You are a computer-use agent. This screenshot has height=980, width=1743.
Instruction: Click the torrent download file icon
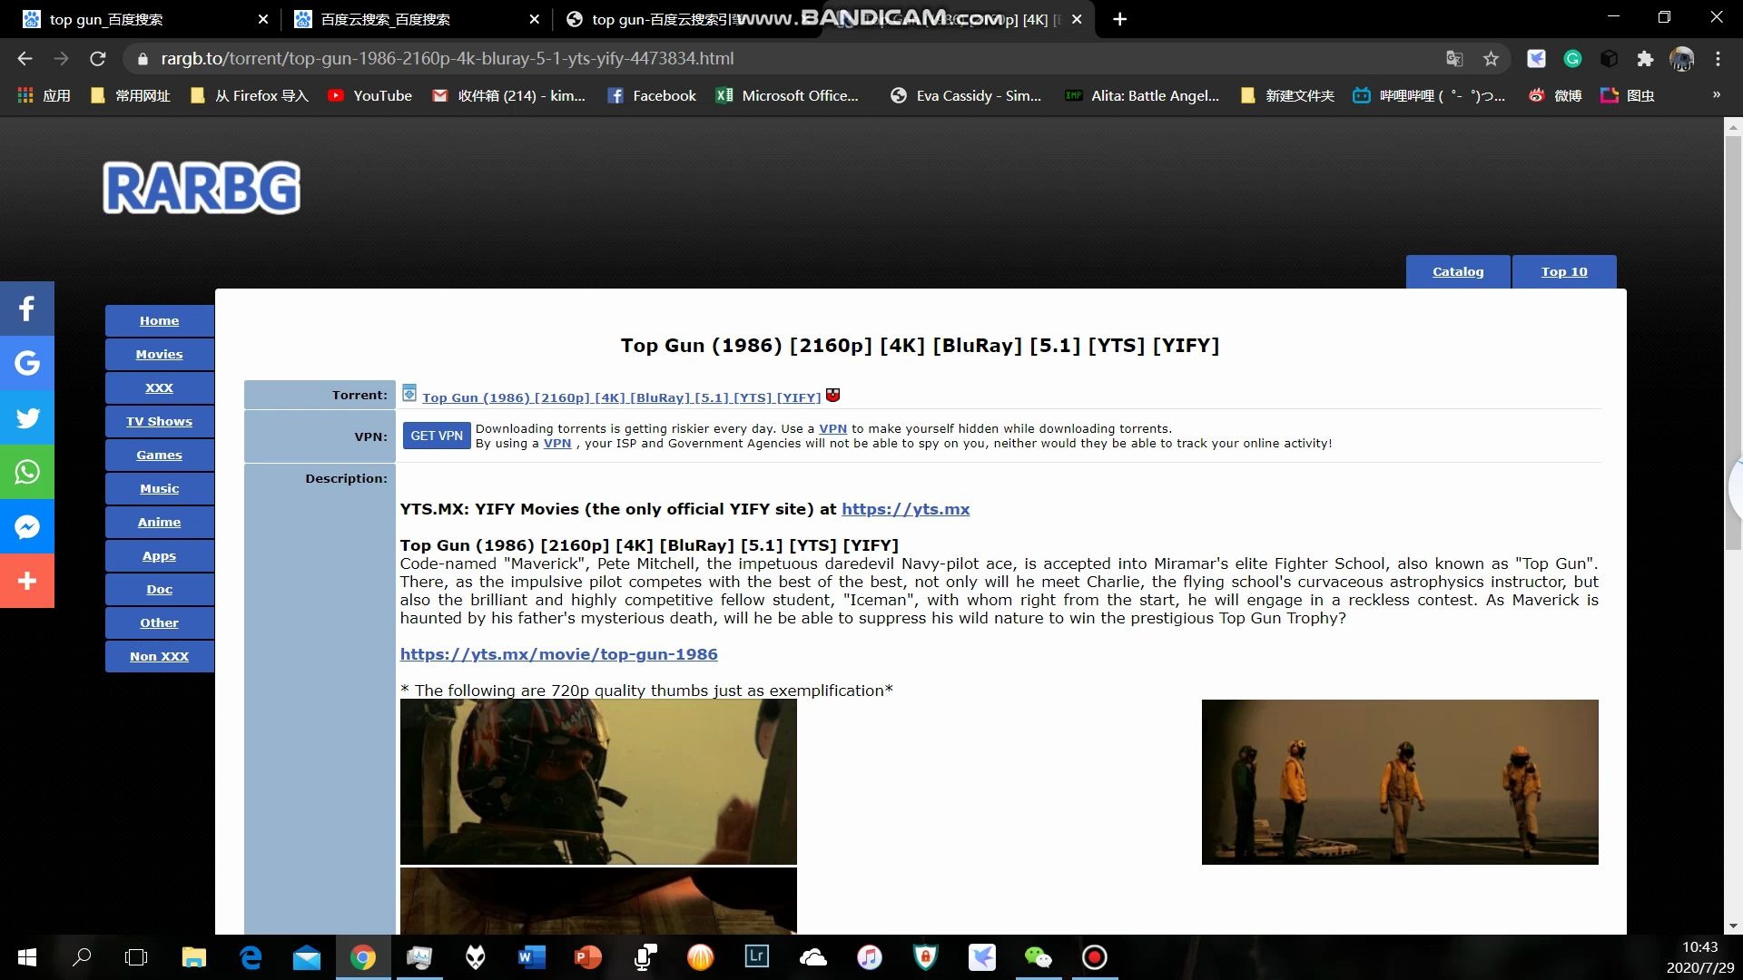coord(409,394)
